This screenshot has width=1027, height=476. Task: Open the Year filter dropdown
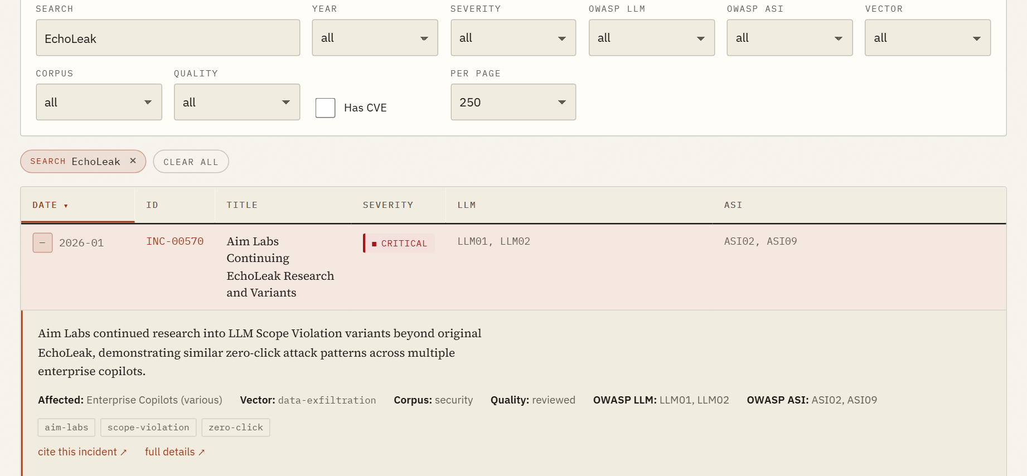click(x=375, y=38)
